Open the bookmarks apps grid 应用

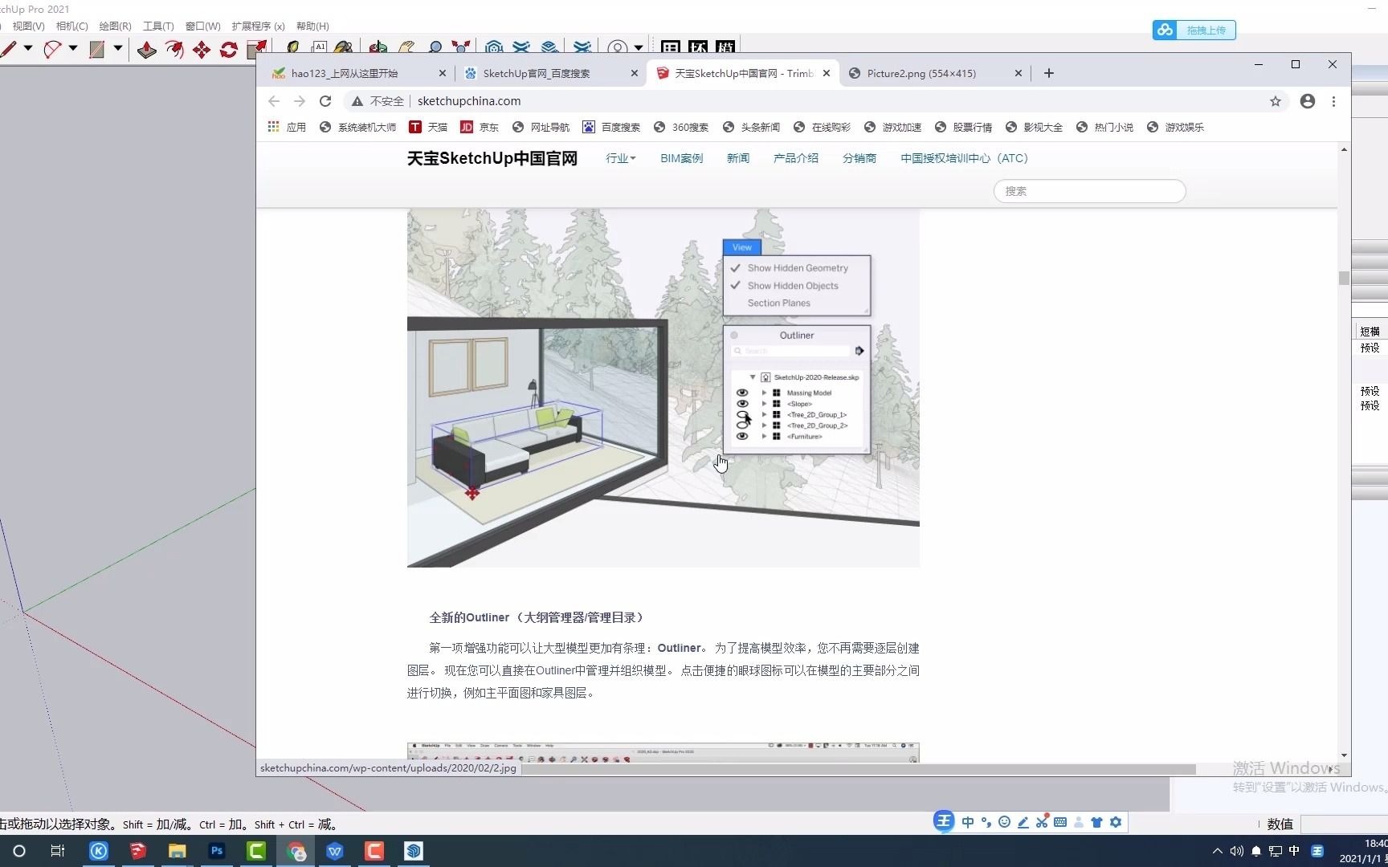tap(286, 127)
